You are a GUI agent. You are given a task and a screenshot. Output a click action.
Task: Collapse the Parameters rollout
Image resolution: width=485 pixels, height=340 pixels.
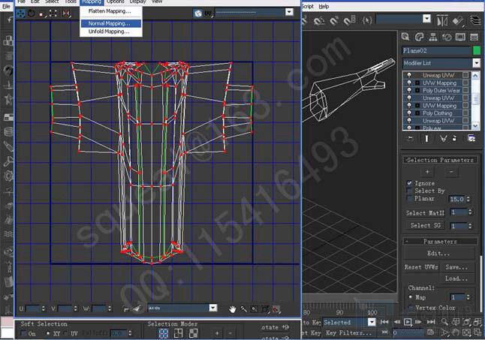coord(440,242)
